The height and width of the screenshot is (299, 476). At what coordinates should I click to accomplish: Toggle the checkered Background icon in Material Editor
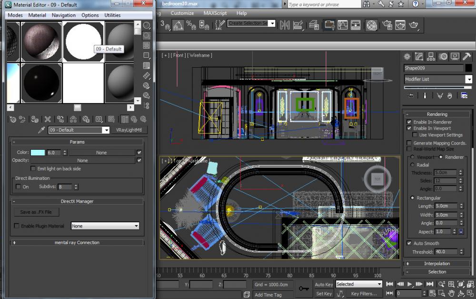pos(147,46)
